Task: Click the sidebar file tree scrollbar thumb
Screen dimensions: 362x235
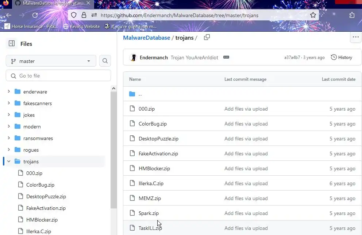Action: pos(113,150)
